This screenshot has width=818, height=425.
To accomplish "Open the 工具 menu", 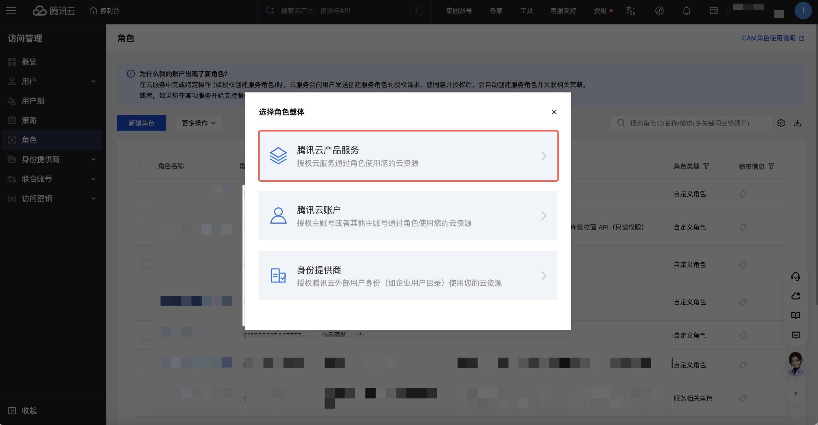I will 526,11.
